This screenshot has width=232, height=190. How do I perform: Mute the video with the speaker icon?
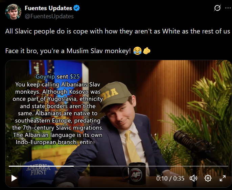[x=193, y=178]
